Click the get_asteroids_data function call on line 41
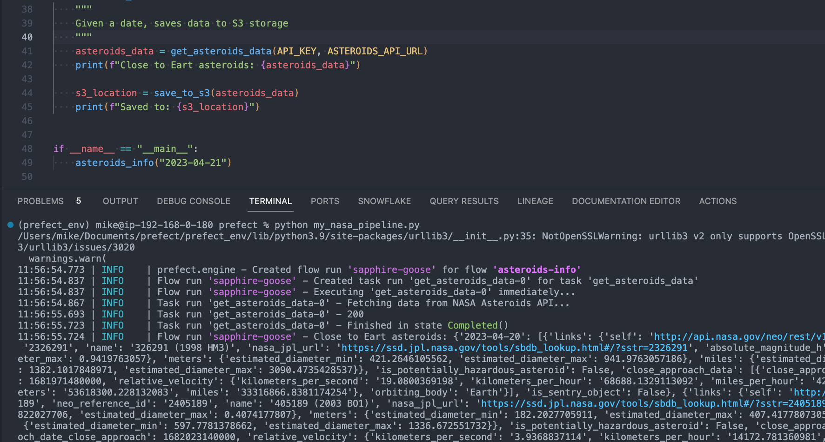The height and width of the screenshot is (442, 825). 221,51
